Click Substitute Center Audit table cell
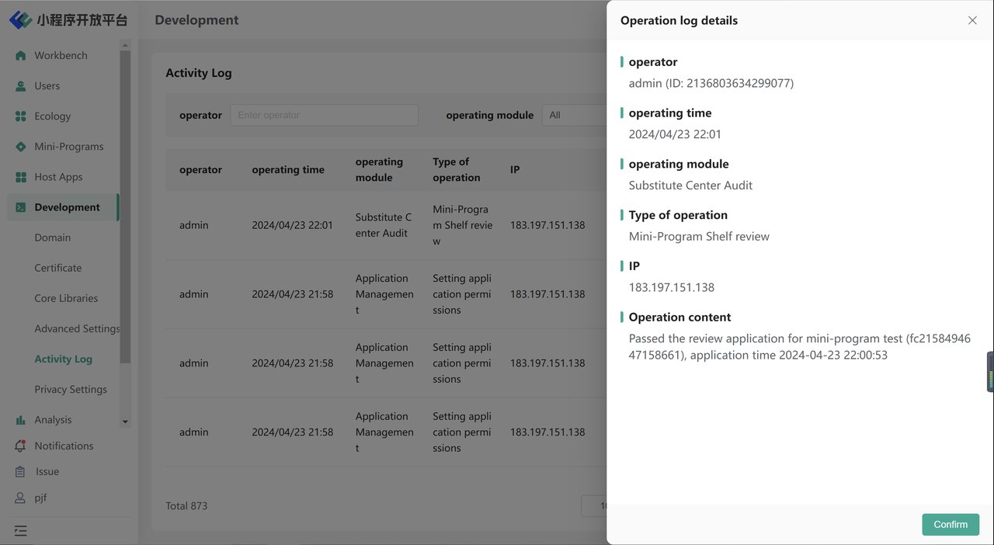Screen dimensions: 994x545 point(384,225)
